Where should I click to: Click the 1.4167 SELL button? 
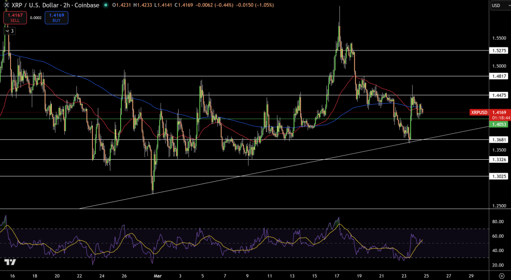tap(15, 17)
